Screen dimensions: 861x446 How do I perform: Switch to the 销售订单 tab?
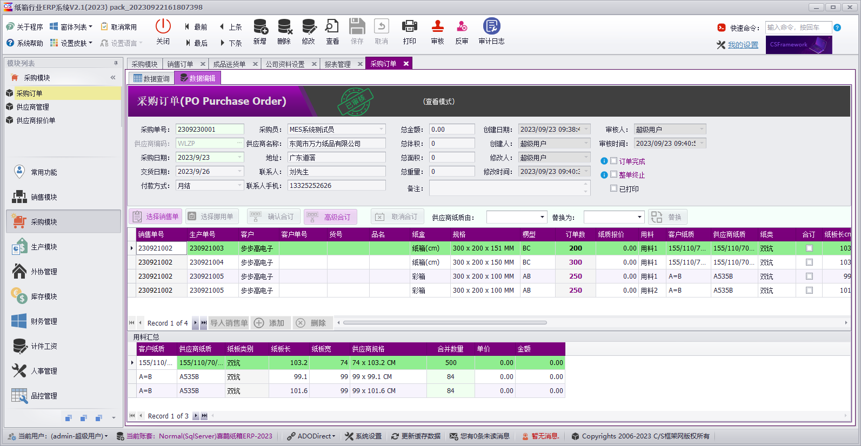pyautogui.click(x=180, y=64)
